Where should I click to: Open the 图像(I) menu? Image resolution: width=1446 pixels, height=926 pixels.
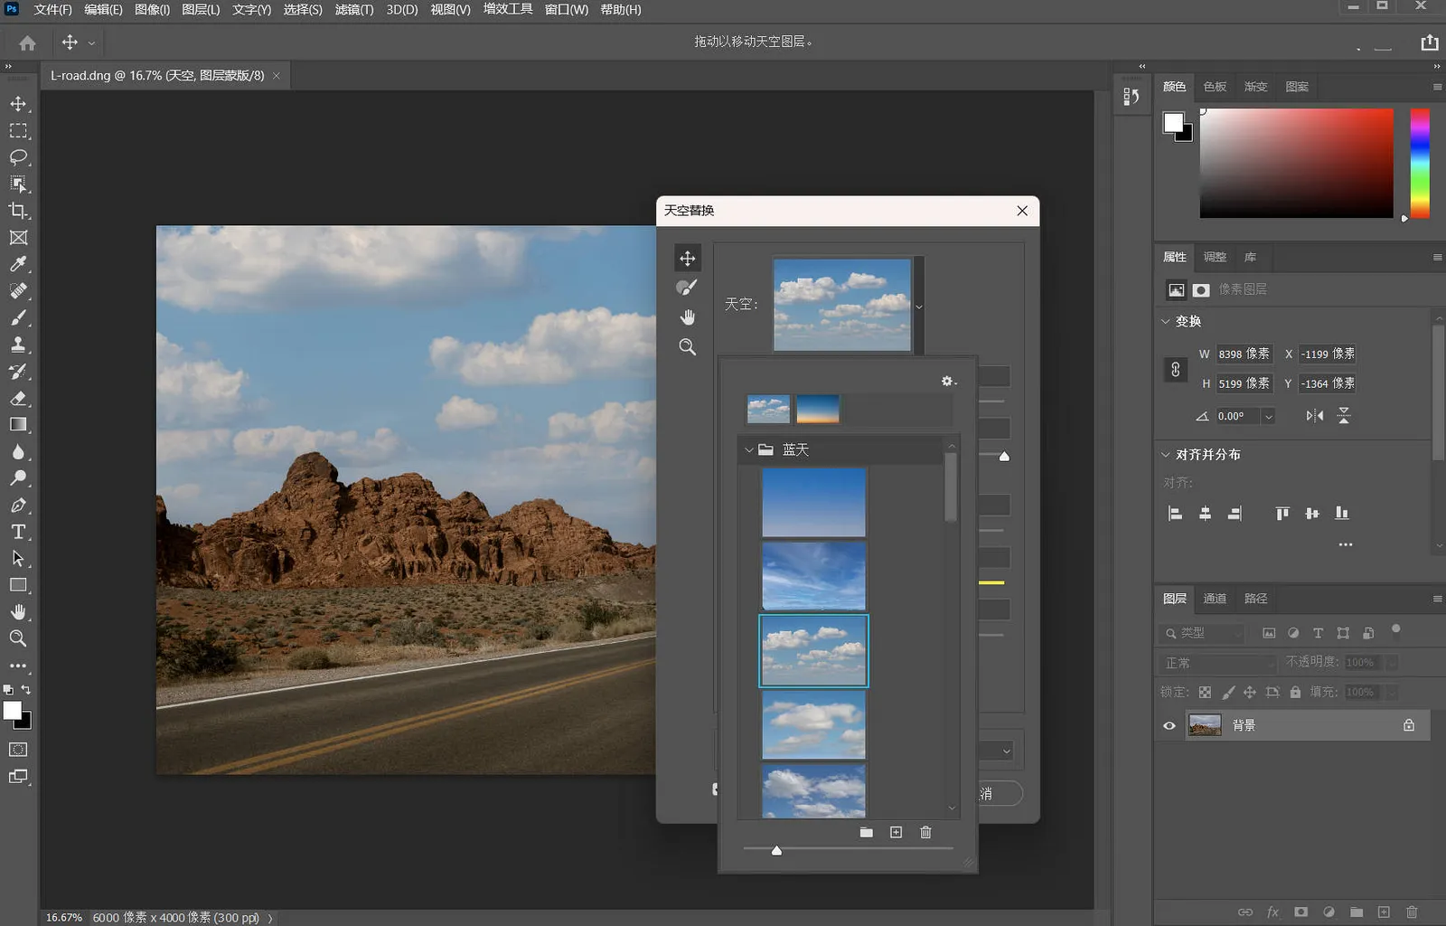pos(152,9)
